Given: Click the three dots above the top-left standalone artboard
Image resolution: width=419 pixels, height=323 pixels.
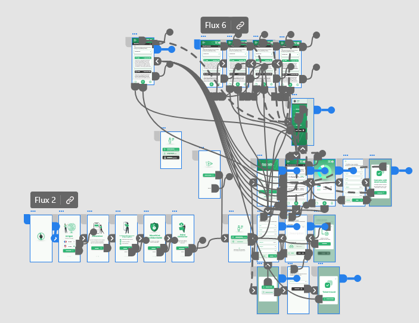Looking at the screenshot, I should 135,34.
